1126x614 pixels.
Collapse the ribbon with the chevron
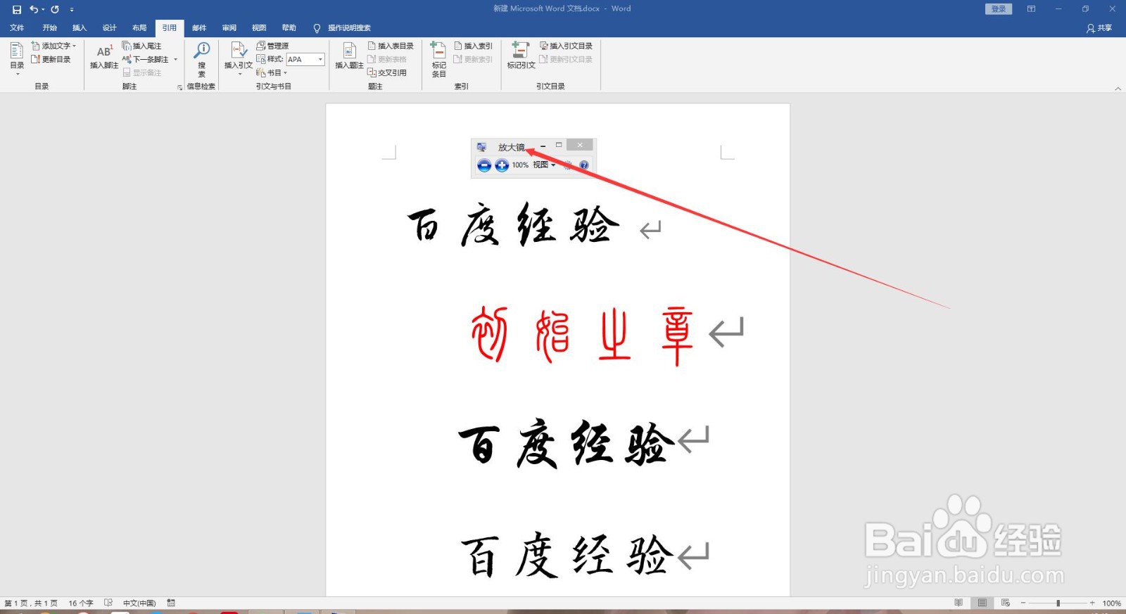(1118, 89)
